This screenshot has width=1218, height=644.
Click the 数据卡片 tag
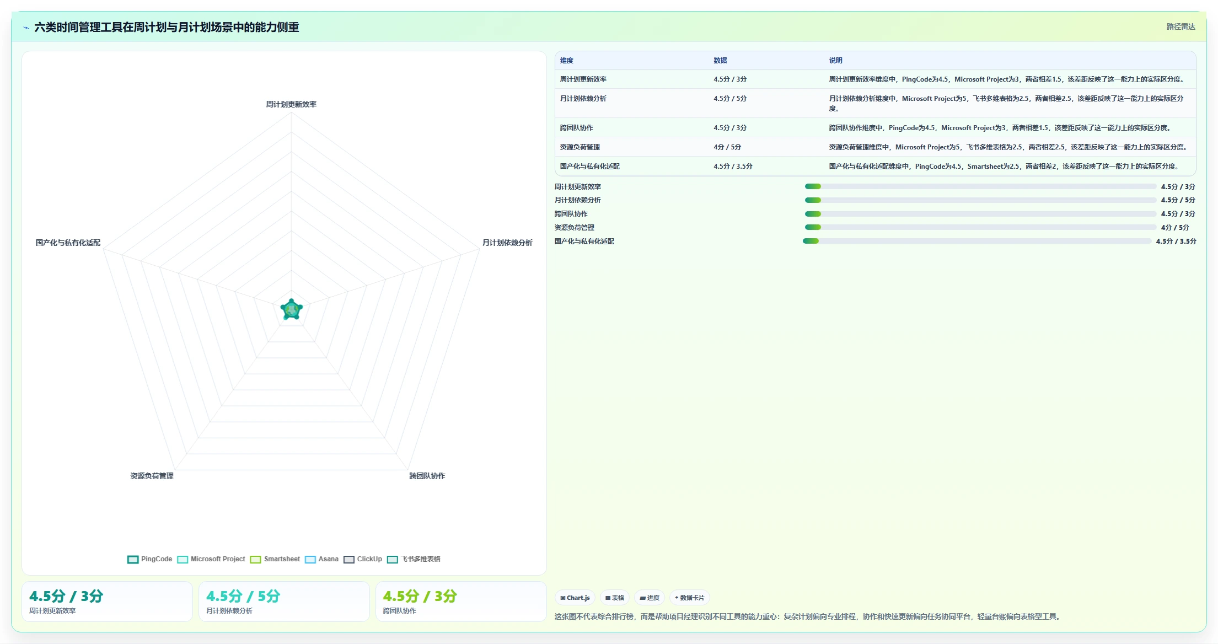click(x=690, y=598)
